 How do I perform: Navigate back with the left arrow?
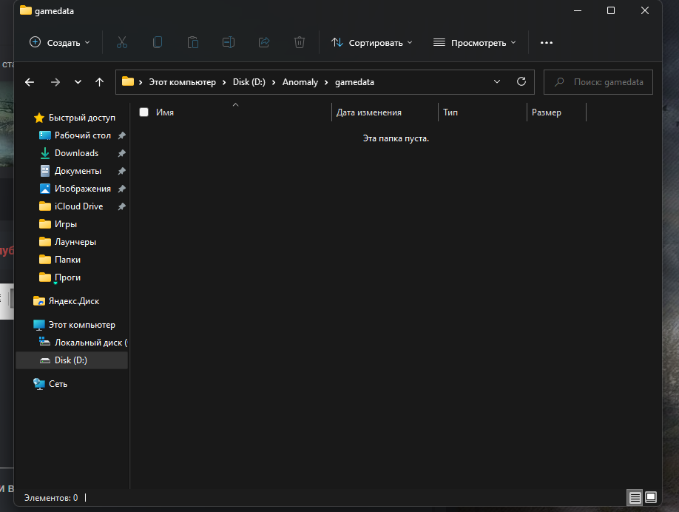pos(30,82)
